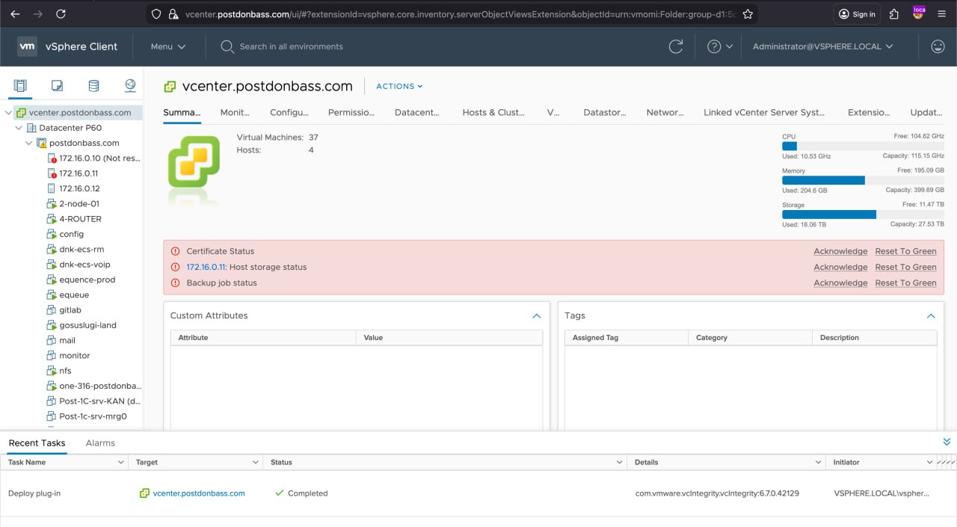Switch to VMs and Templates inventory view
The width and height of the screenshot is (957, 527).
pos(57,86)
